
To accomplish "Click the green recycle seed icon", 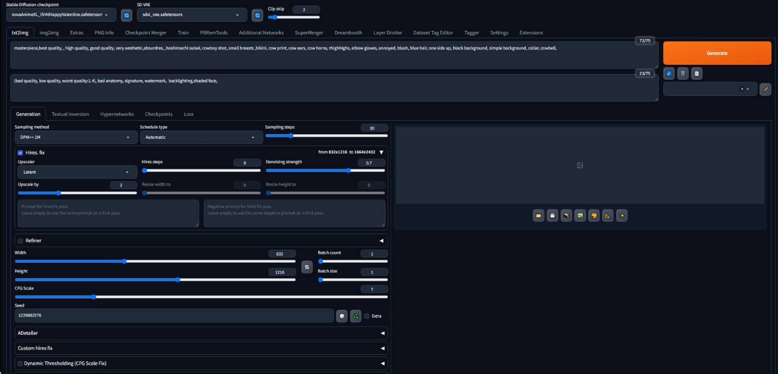I will pyautogui.click(x=356, y=316).
